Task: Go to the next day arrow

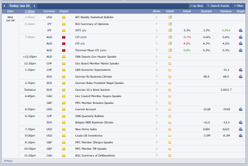Action: pyautogui.click(x=34, y=6)
